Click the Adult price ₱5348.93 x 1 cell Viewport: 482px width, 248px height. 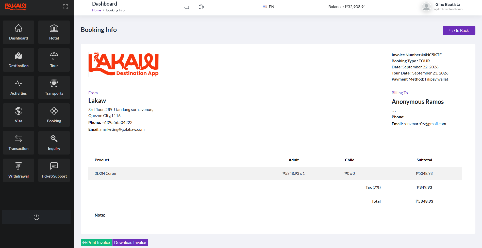(293, 174)
